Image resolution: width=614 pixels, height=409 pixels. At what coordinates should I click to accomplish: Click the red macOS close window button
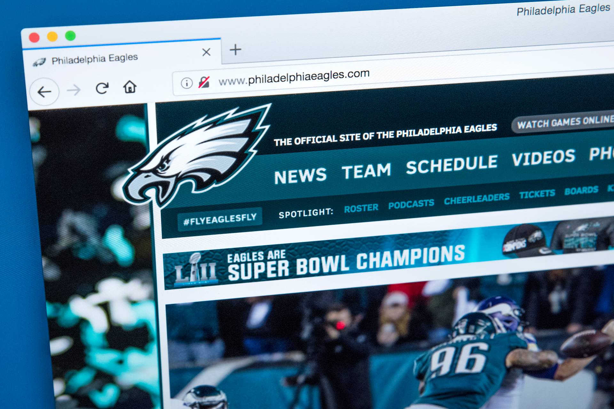(34, 37)
